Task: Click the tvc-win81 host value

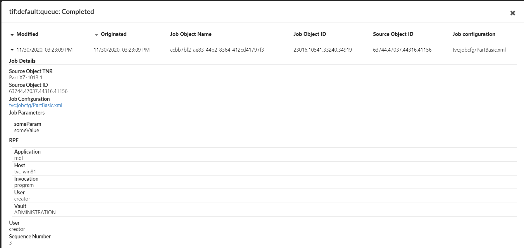Action: (x=25, y=172)
